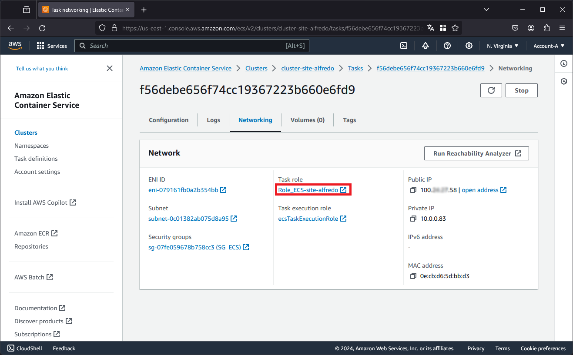The image size is (573, 355).
Task: Open task ID breadcrumb link
Action: click(x=431, y=68)
